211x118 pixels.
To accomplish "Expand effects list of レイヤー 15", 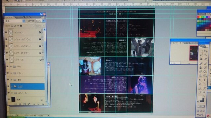I will point(43,60).
